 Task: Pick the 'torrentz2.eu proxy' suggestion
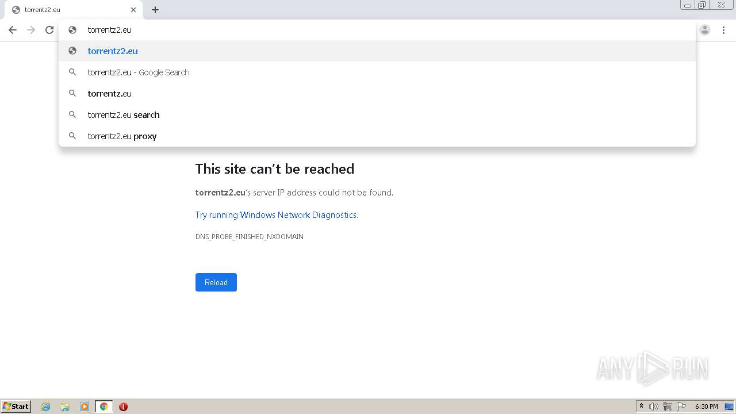pyautogui.click(x=377, y=136)
